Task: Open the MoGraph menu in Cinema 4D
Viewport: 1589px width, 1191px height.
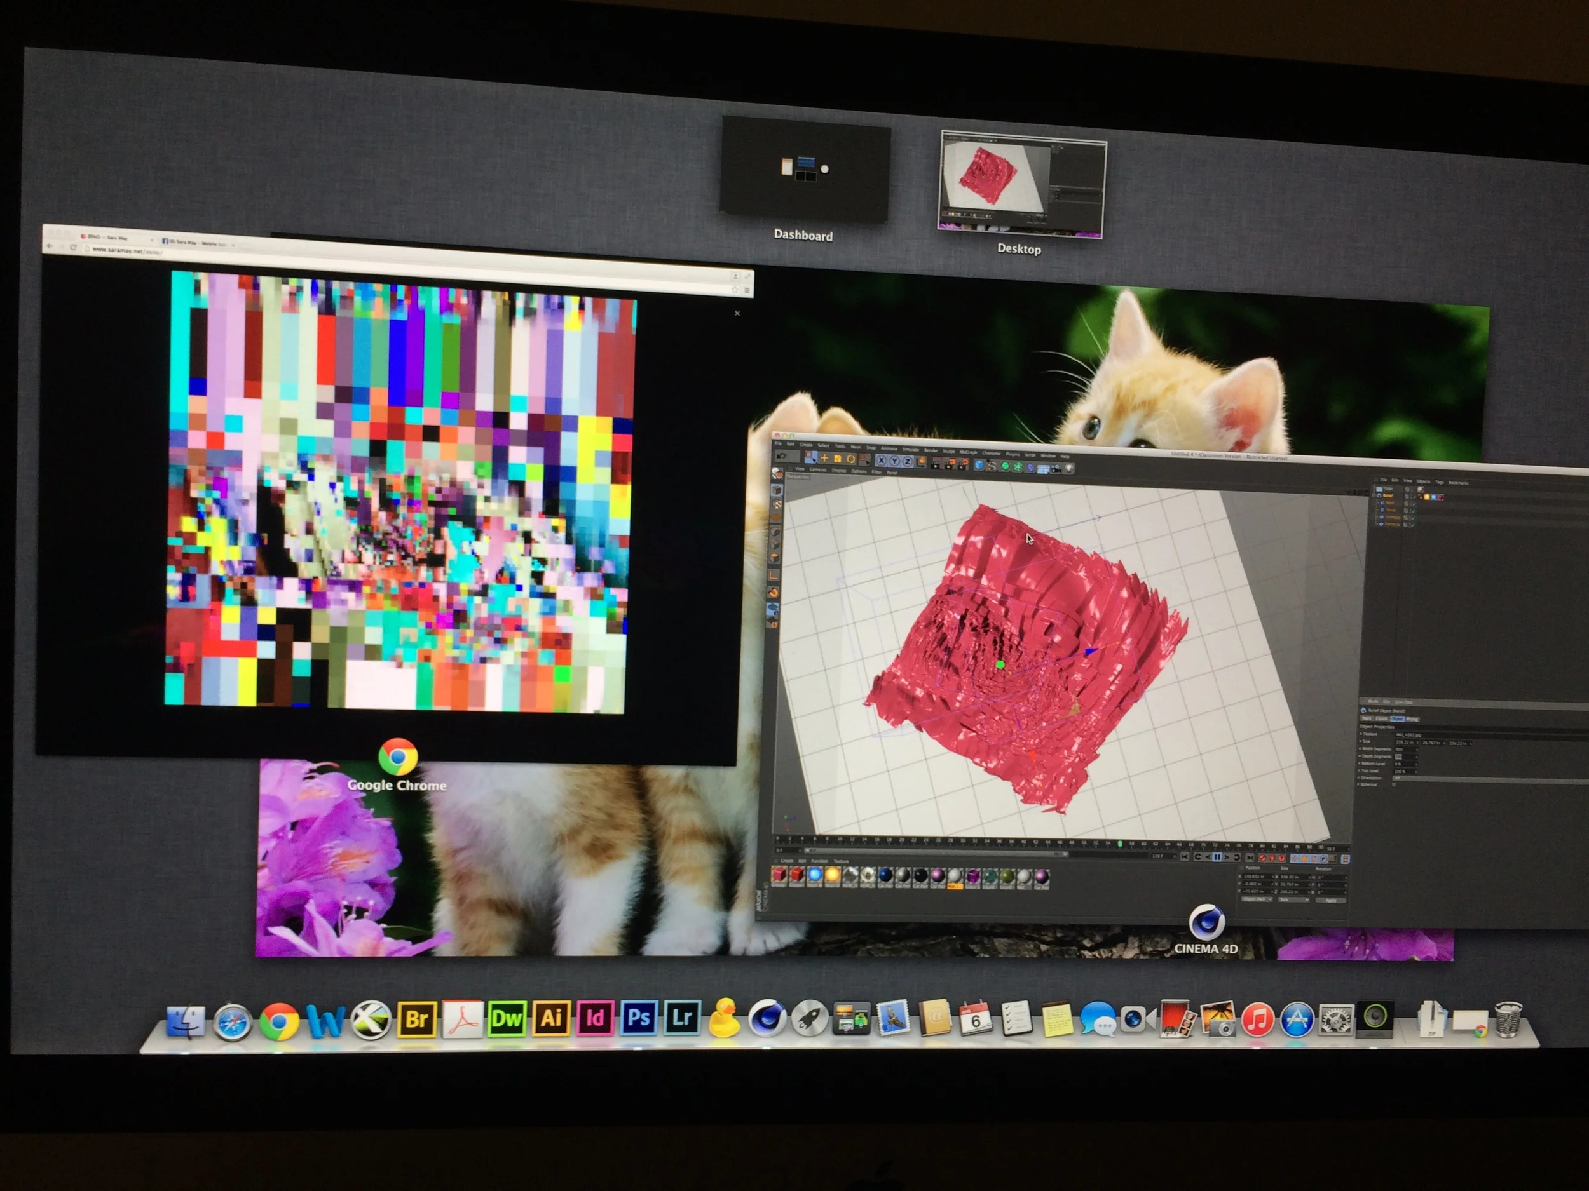Action: (967, 452)
